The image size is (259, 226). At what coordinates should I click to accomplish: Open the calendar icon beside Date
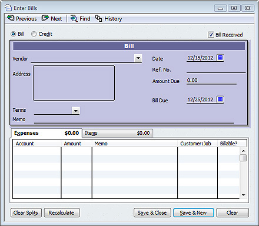click(x=220, y=58)
